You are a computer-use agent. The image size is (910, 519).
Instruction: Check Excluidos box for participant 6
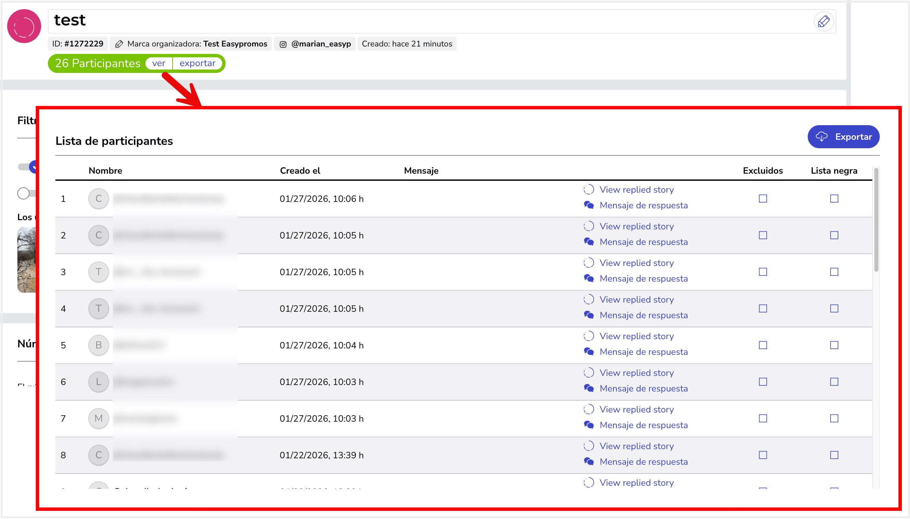[763, 382]
